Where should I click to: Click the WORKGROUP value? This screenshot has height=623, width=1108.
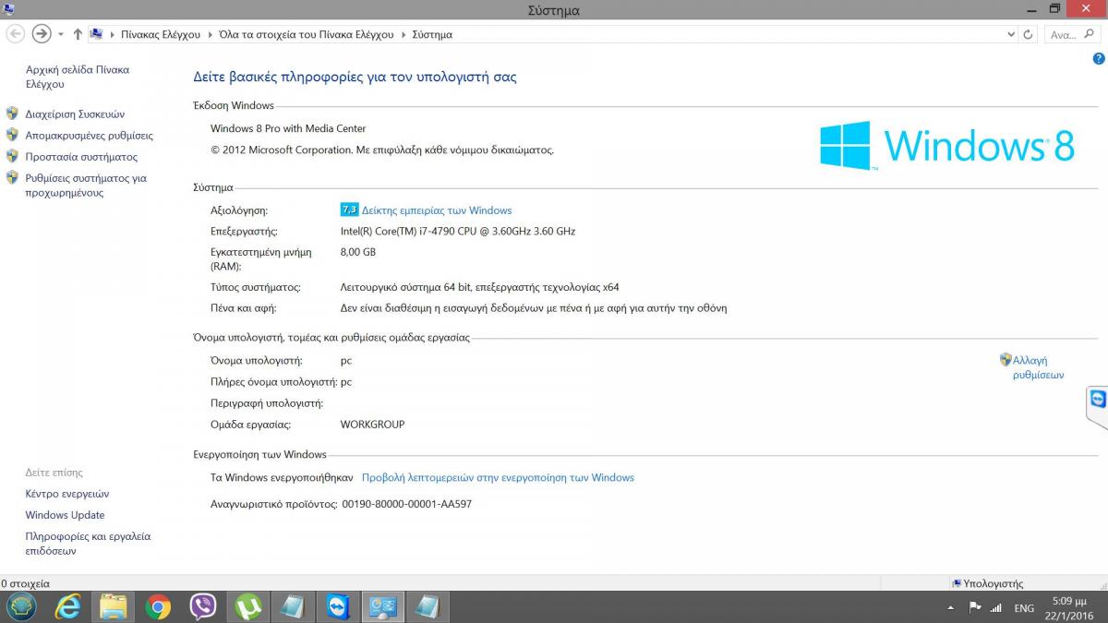373,425
